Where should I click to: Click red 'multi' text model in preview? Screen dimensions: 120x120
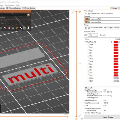(31, 74)
